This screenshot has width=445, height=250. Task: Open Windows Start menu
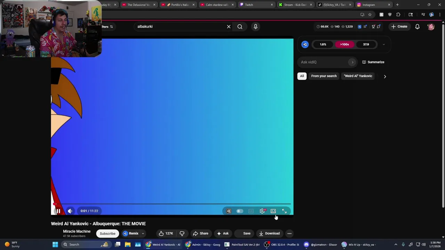(x=55, y=244)
